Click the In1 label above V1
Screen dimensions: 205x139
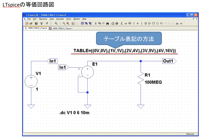pos(52,61)
